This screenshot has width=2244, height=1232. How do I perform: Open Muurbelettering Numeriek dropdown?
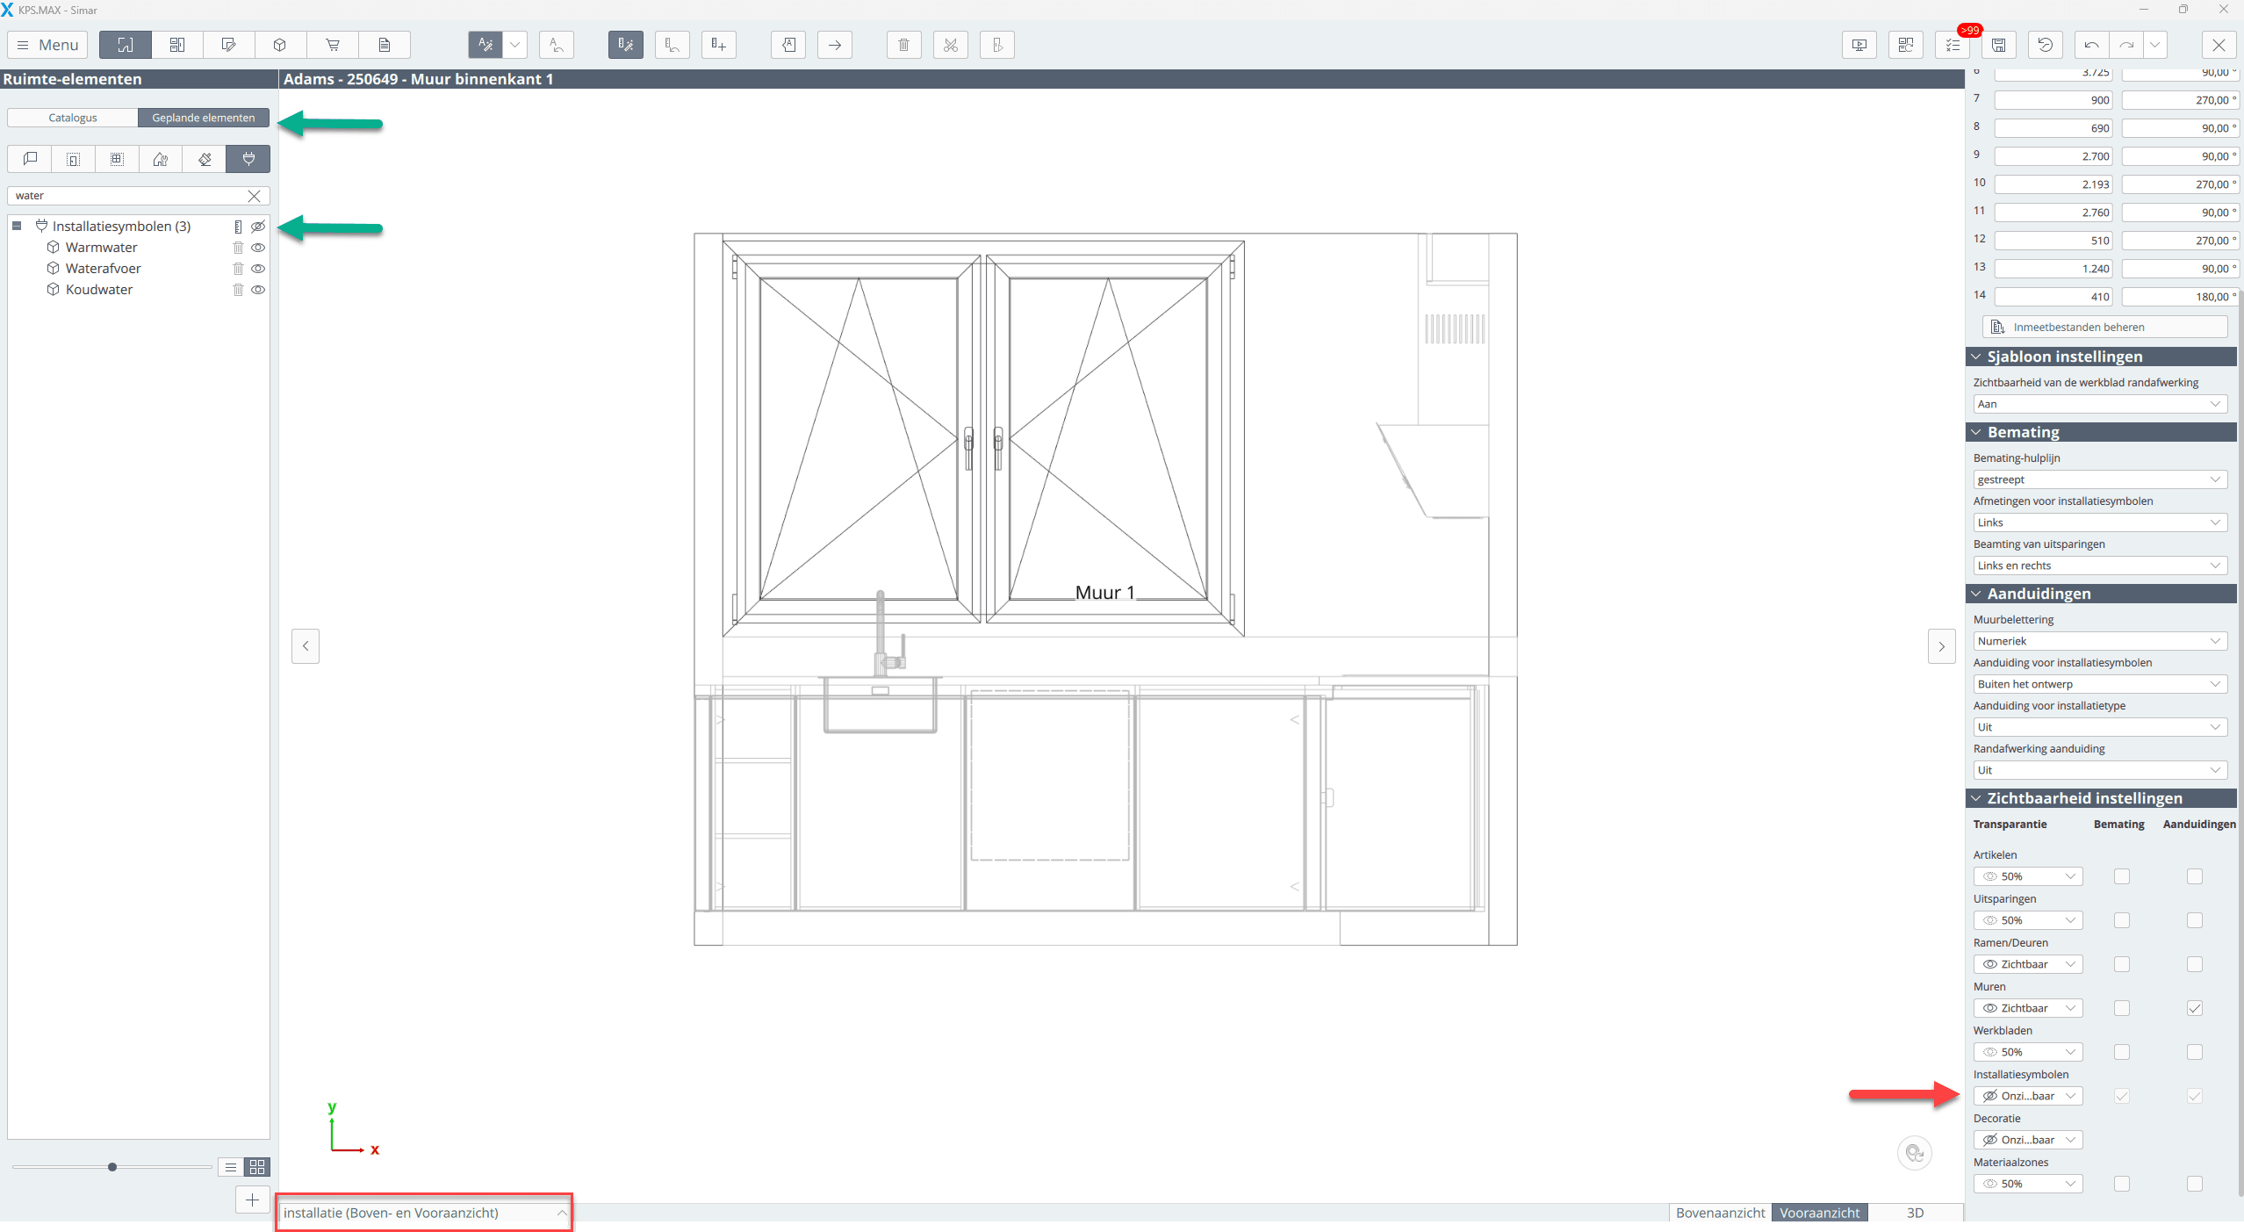(x=2098, y=641)
